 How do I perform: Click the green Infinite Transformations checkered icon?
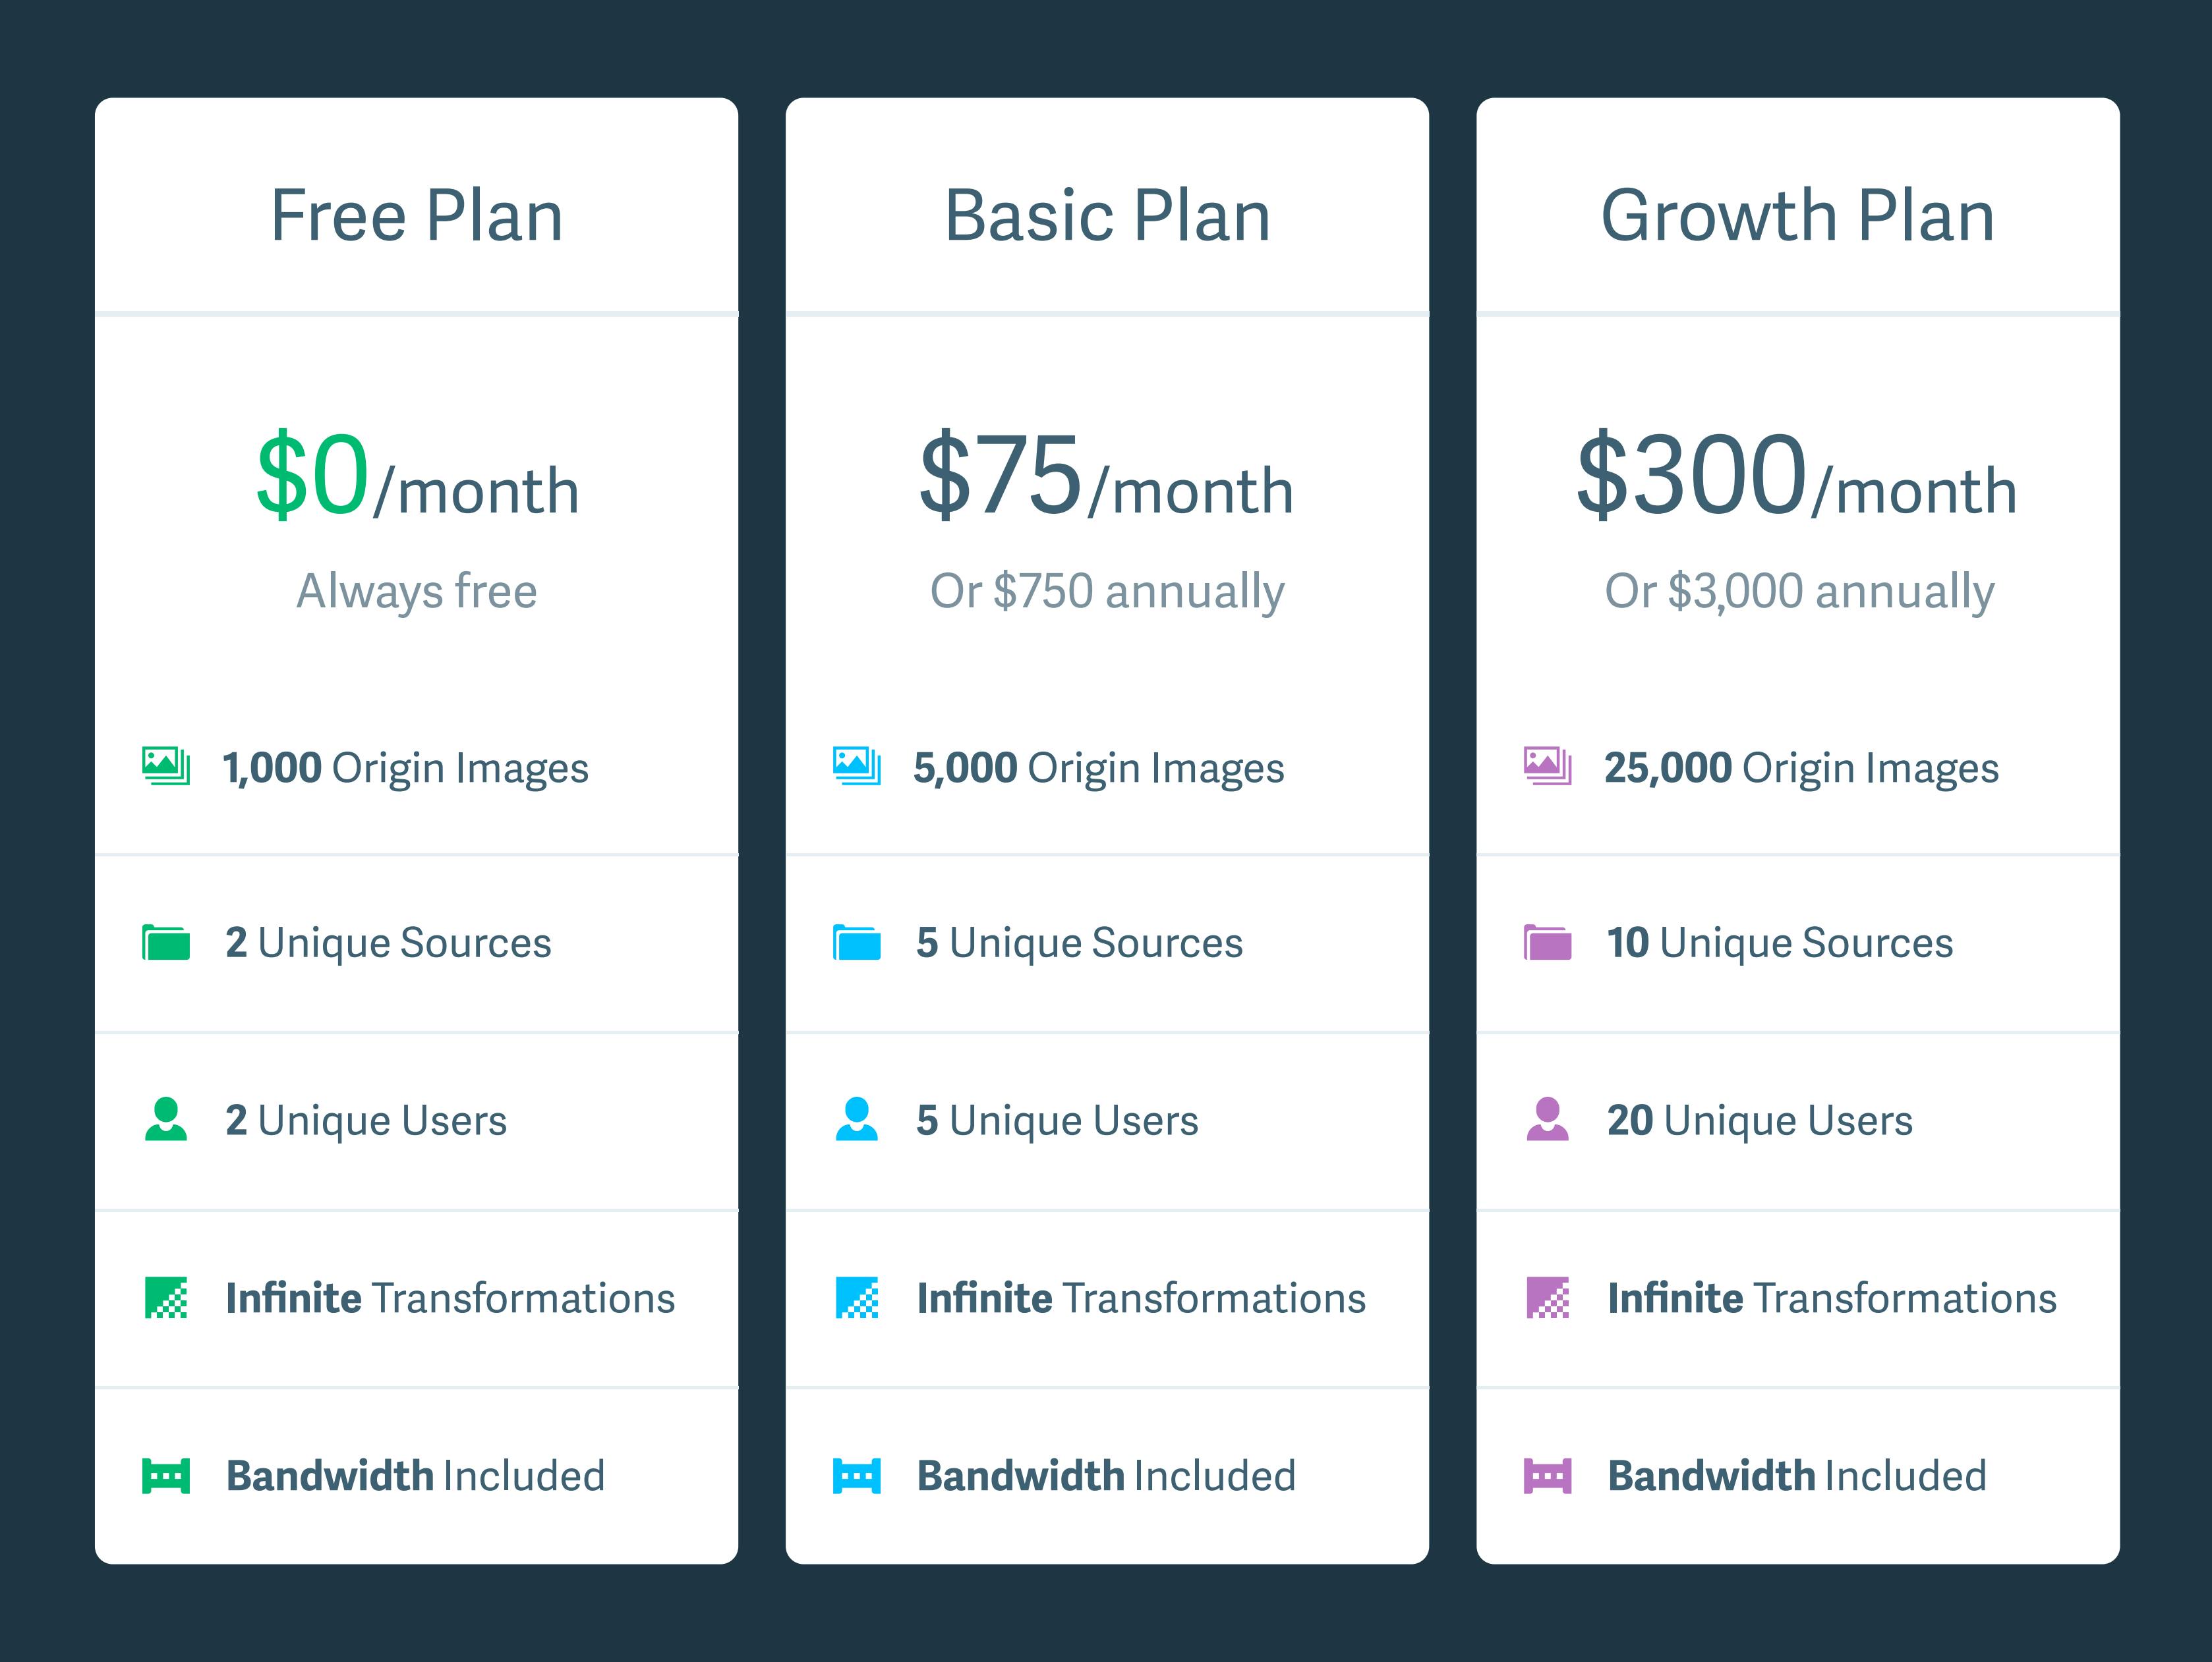(x=166, y=1297)
